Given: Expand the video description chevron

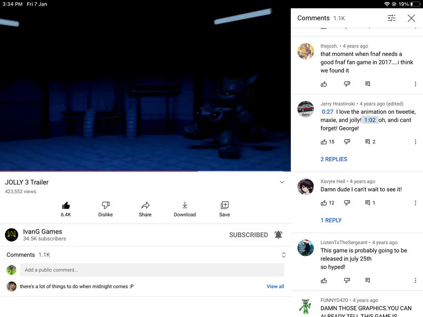Looking at the screenshot, I should tap(282, 182).
